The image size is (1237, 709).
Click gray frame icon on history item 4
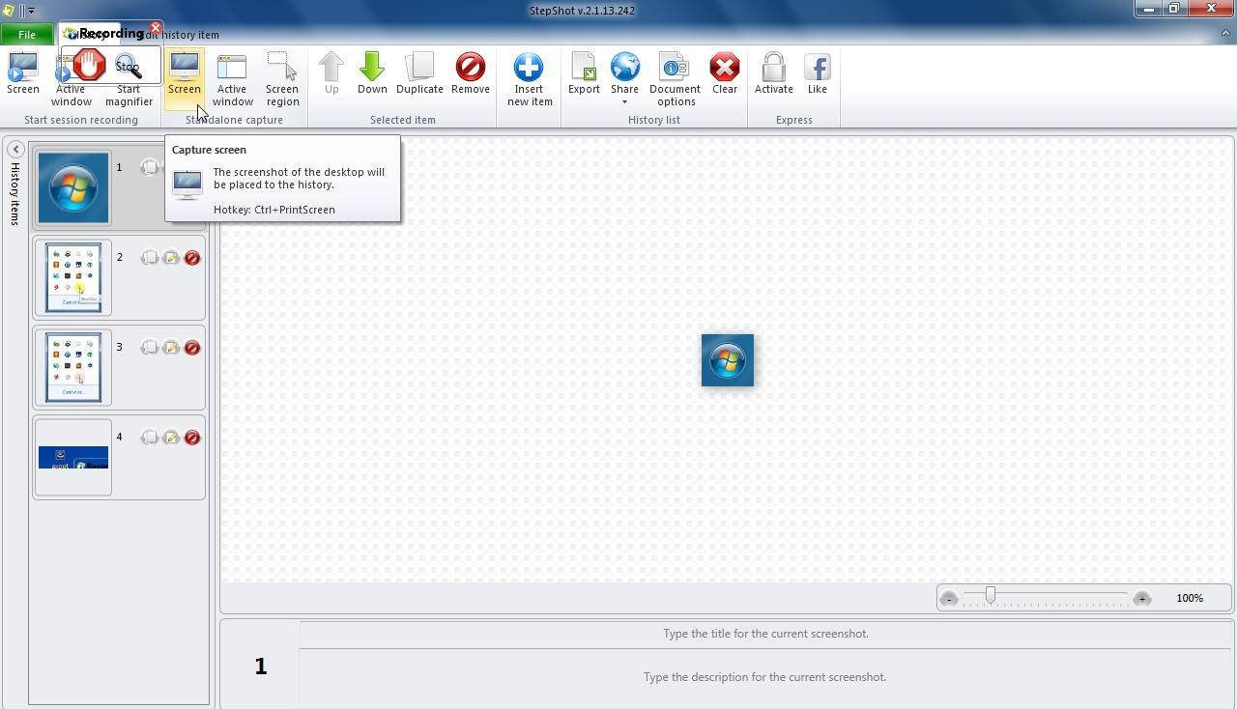150,438
